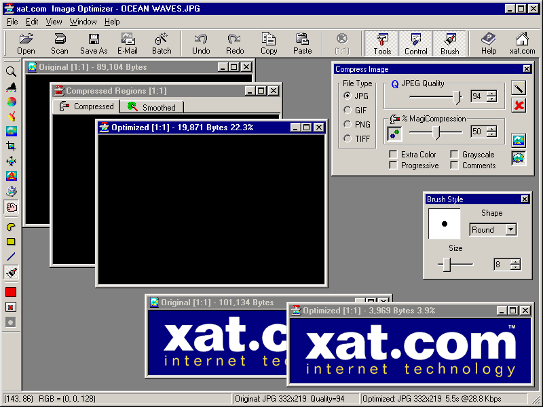Open the brush Shape dropdown
The height and width of the screenshot is (407, 543).
tap(510, 229)
